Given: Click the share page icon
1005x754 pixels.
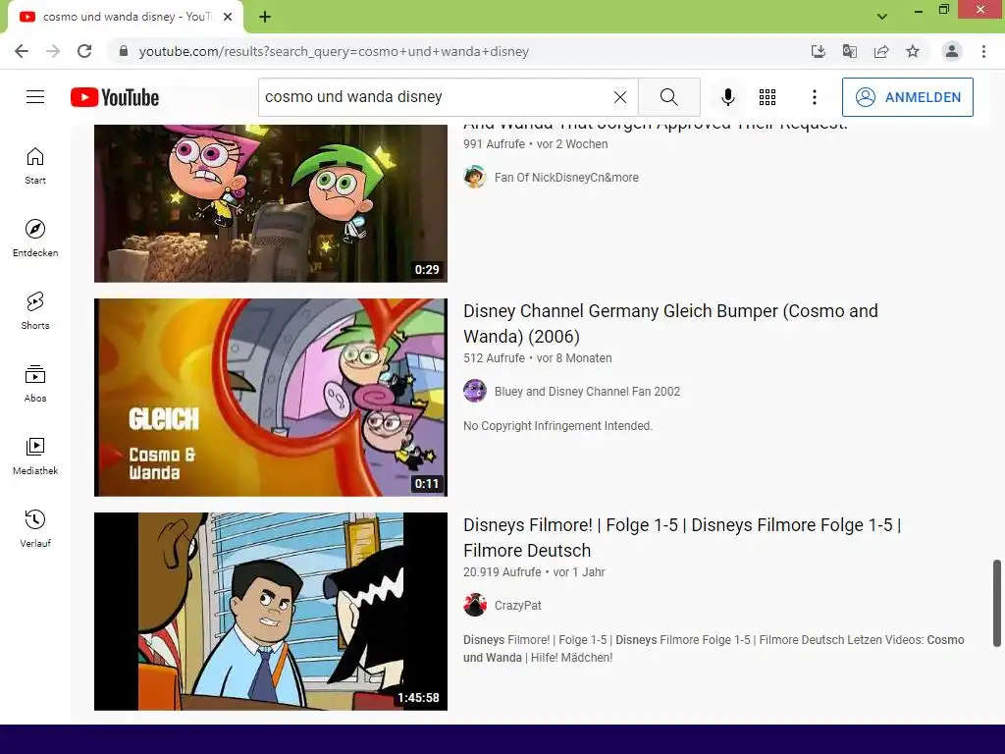Looking at the screenshot, I should point(881,51).
